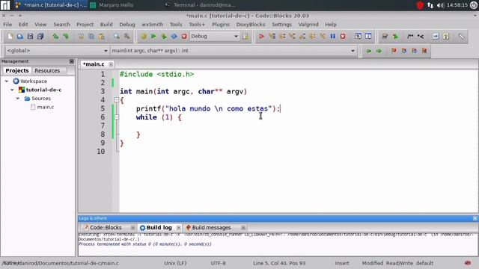Open the Settings menu
479x269 pixels.
281,25
